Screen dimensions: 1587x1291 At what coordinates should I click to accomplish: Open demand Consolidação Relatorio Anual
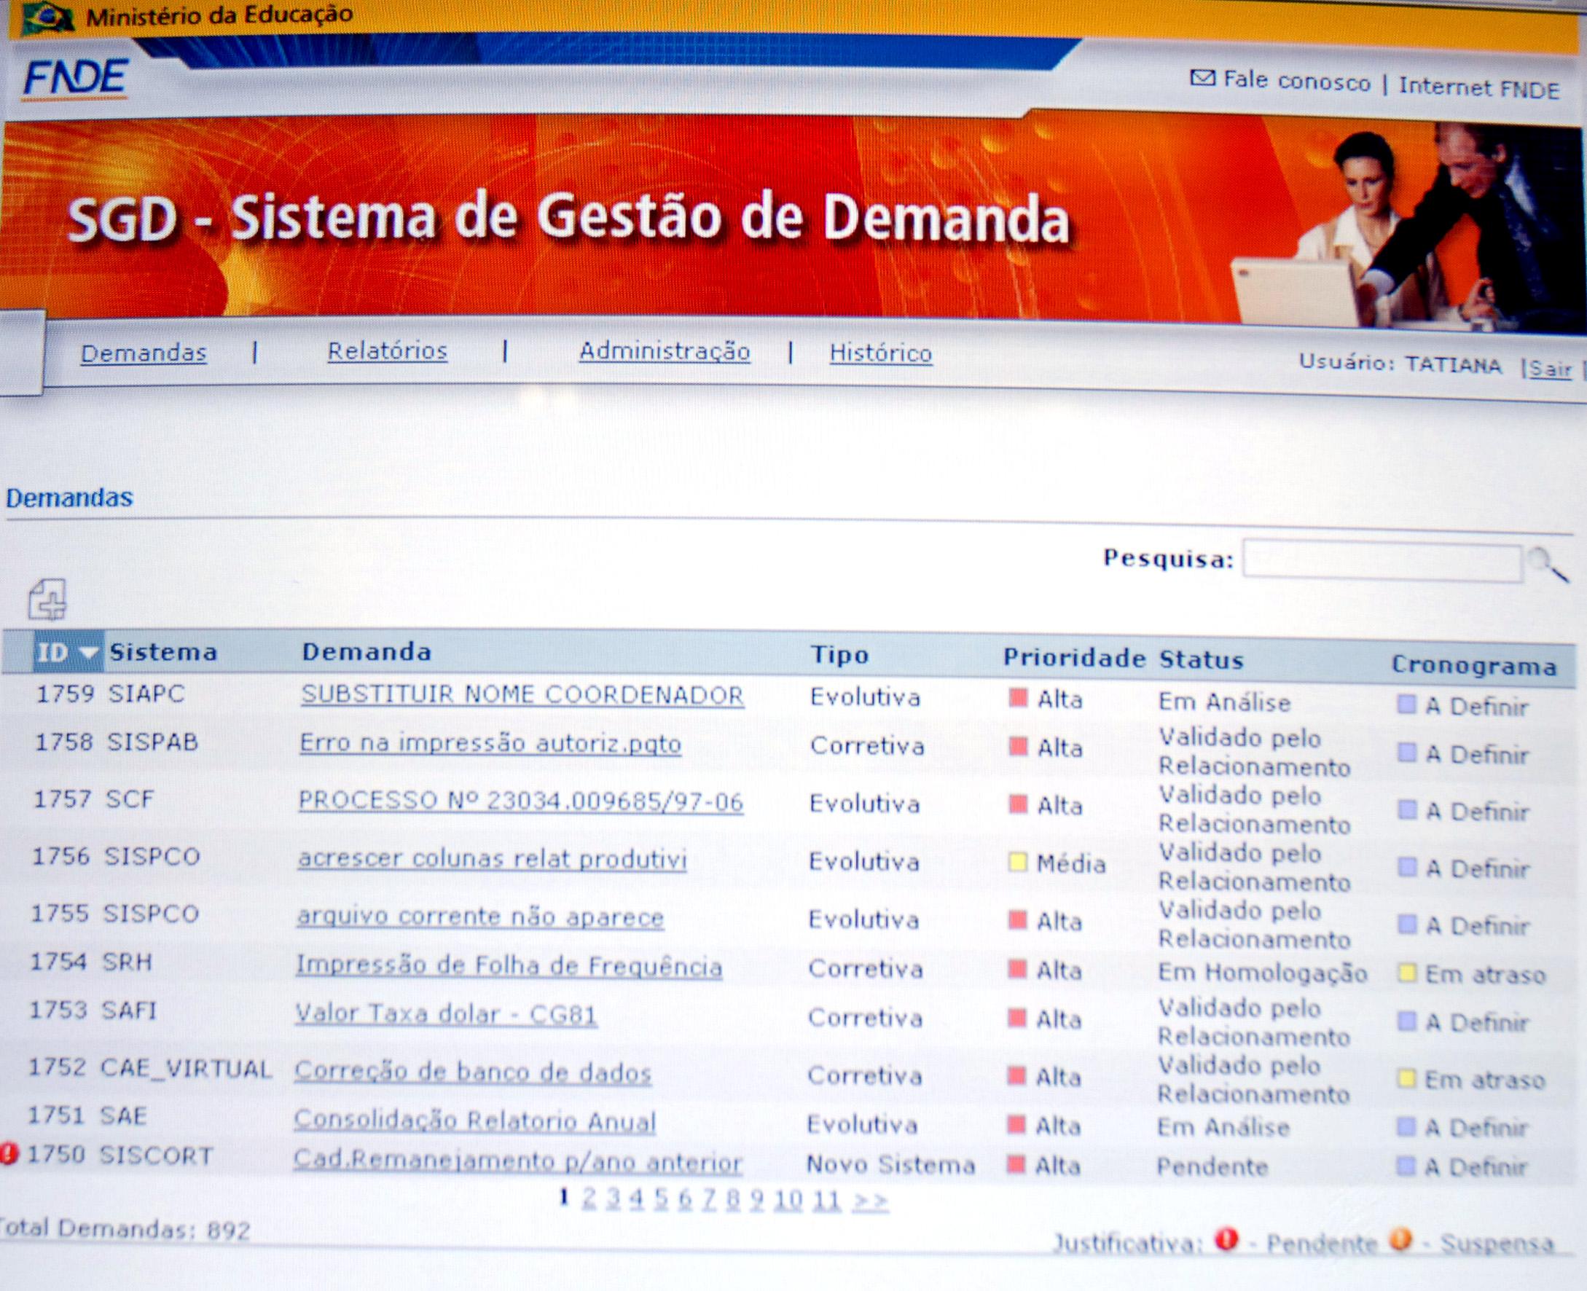pos(474,1120)
